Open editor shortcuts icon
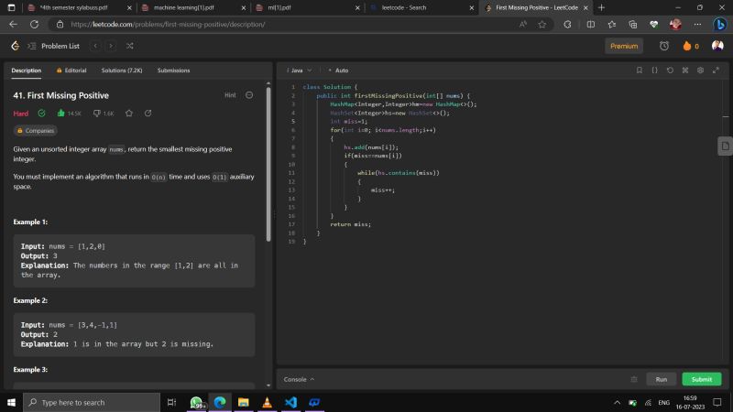733x412 pixels. coord(684,70)
